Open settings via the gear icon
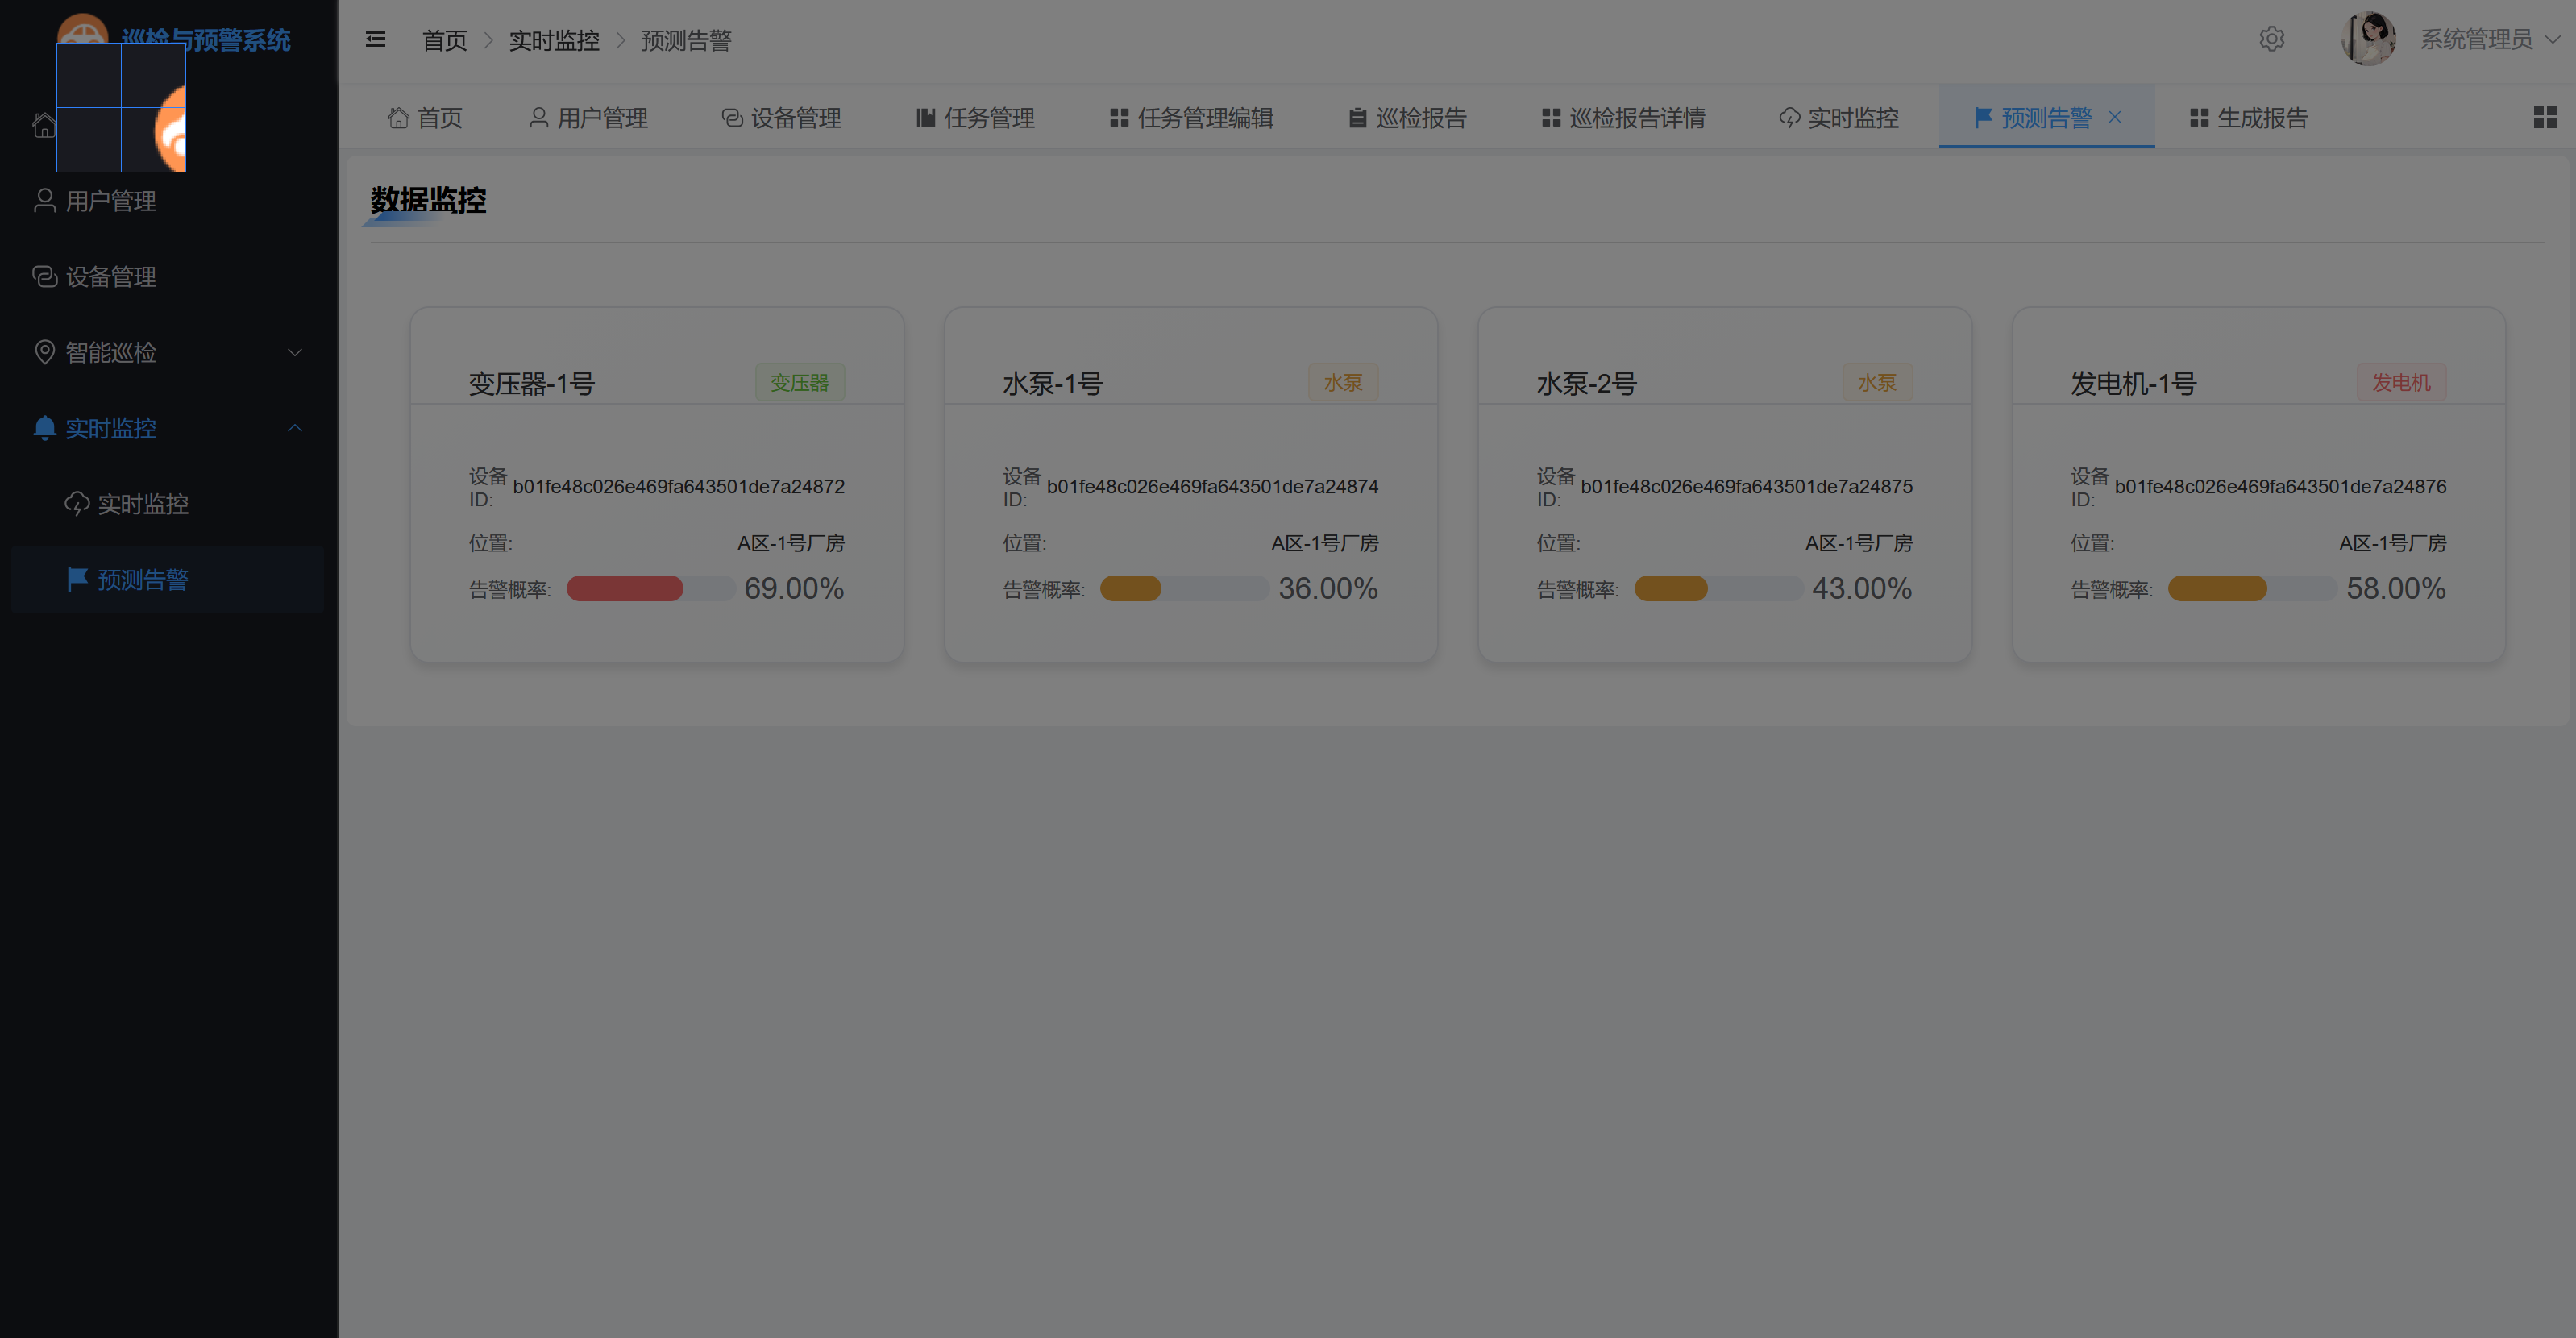Viewport: 2576px width, 1338px height. [2271, 39]
